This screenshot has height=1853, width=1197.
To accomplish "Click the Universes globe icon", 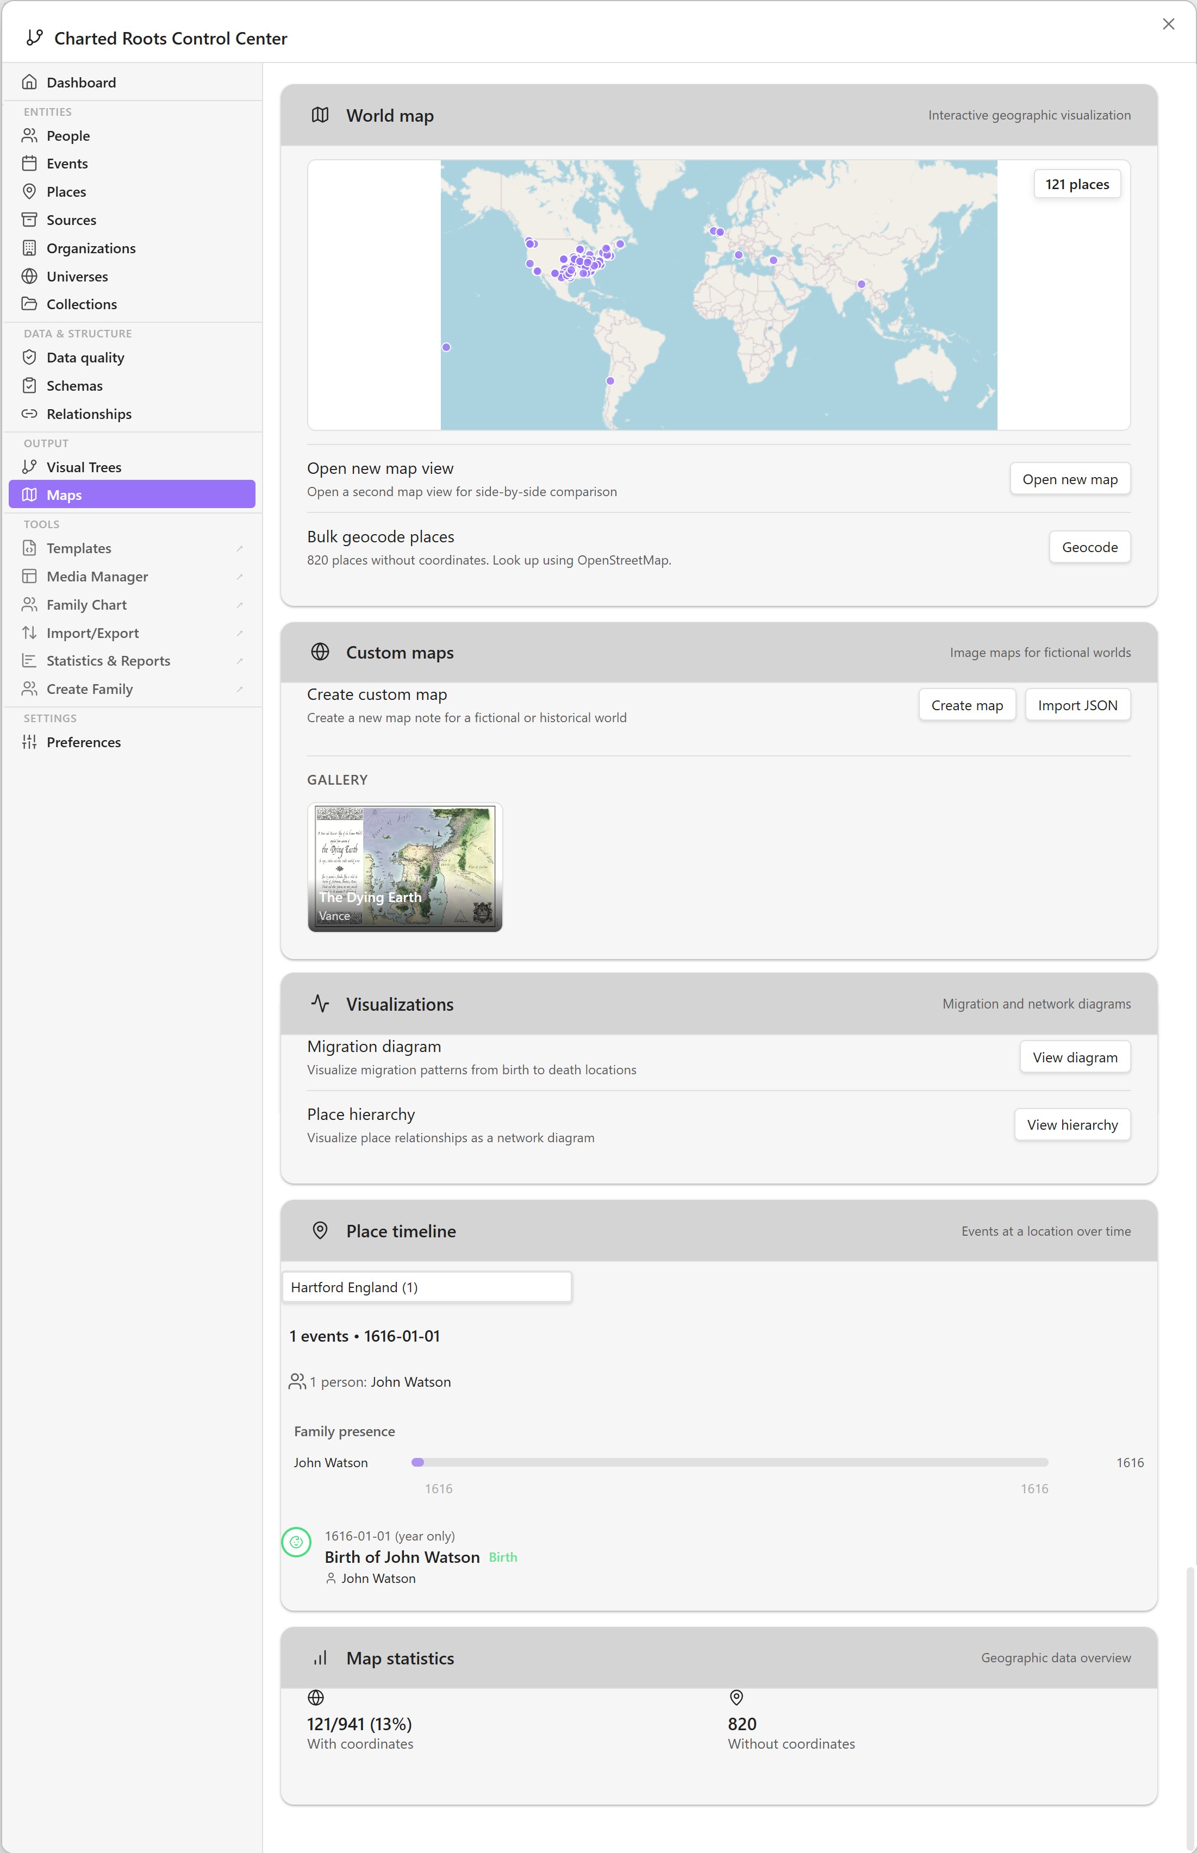I will [x=29, y=277].
